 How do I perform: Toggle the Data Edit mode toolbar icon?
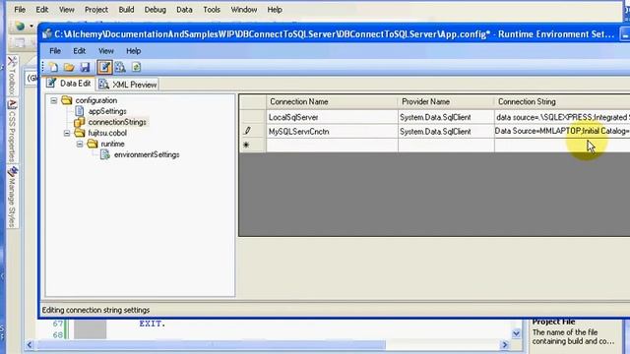pyautogui.click(x=104, y=67)
